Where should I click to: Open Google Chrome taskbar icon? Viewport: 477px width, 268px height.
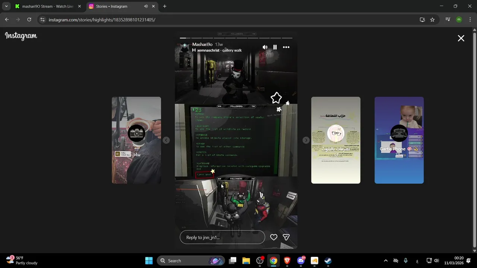click(274, 261)
